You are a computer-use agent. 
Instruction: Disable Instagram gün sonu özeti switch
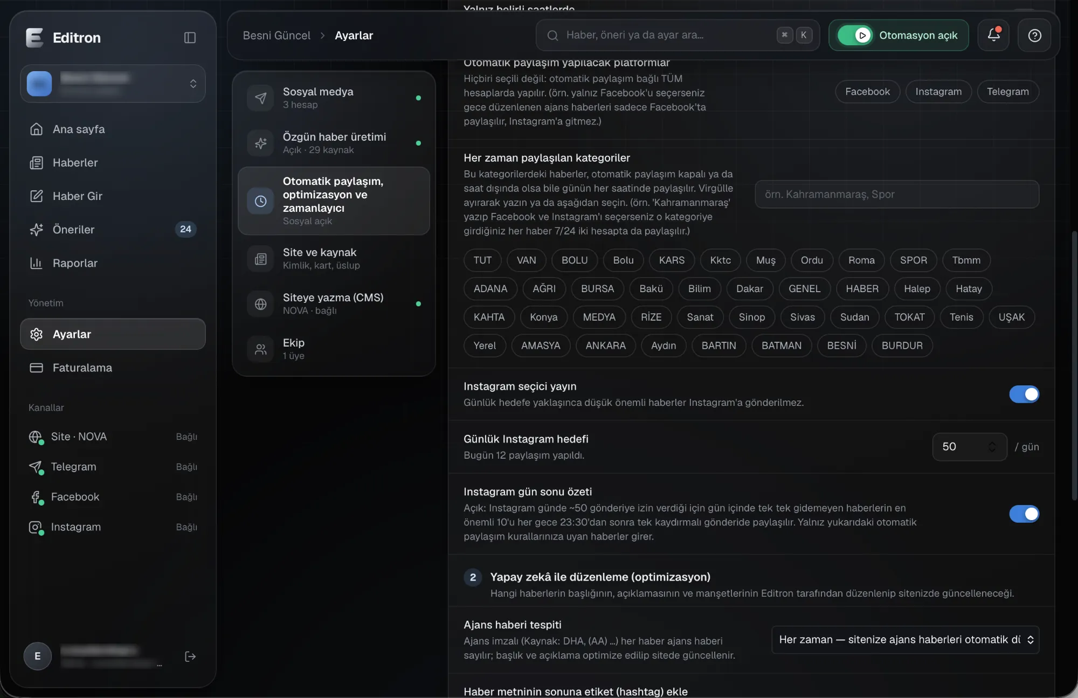pyautogui.click(x=1024, y=514)
